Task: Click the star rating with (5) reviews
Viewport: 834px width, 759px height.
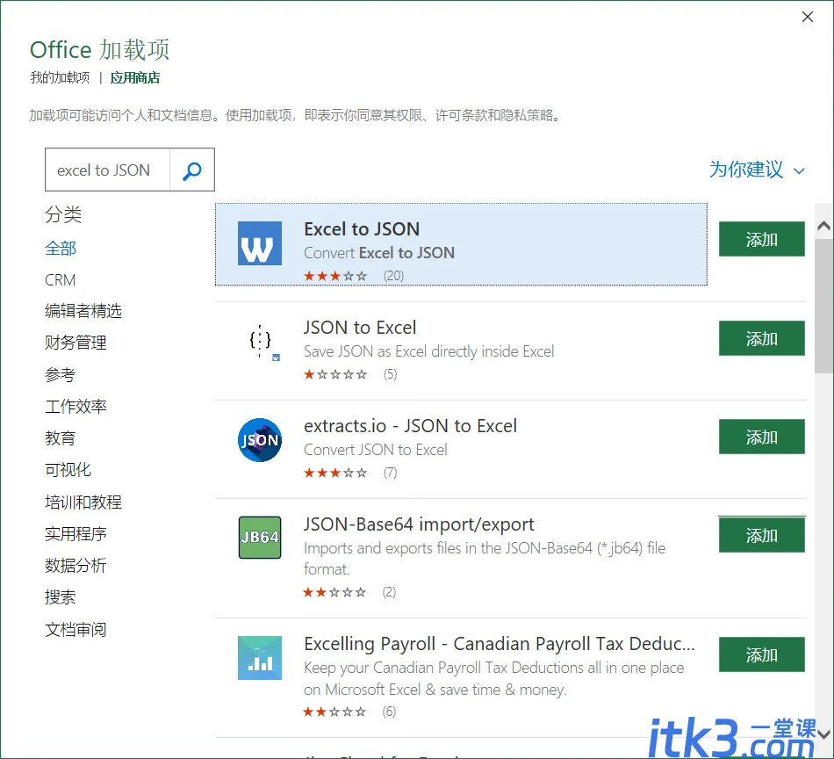Action: click(335, 375)
